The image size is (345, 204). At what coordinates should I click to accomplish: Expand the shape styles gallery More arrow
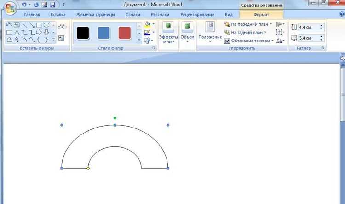click(139, 41)
